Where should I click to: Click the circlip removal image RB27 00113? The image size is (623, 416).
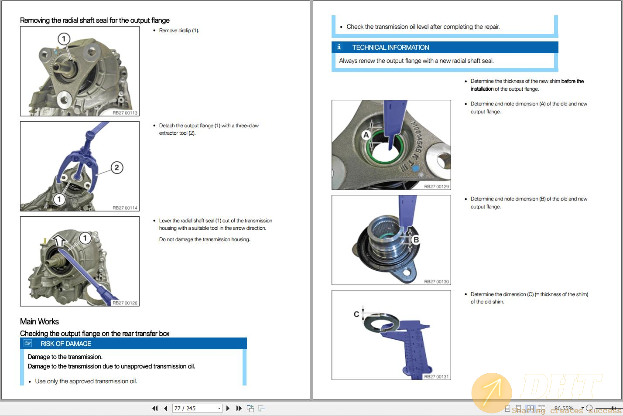(80, 71)
